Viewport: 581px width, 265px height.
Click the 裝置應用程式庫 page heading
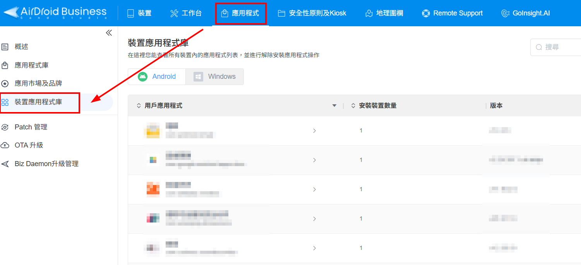pos(158,43)
